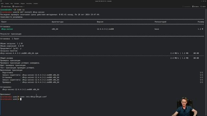Click the disabled Скопировать toolbar button

point(186,6)
